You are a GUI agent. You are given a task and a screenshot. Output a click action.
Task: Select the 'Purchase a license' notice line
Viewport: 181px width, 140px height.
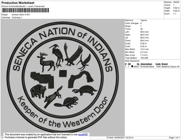tap(36, 137)
